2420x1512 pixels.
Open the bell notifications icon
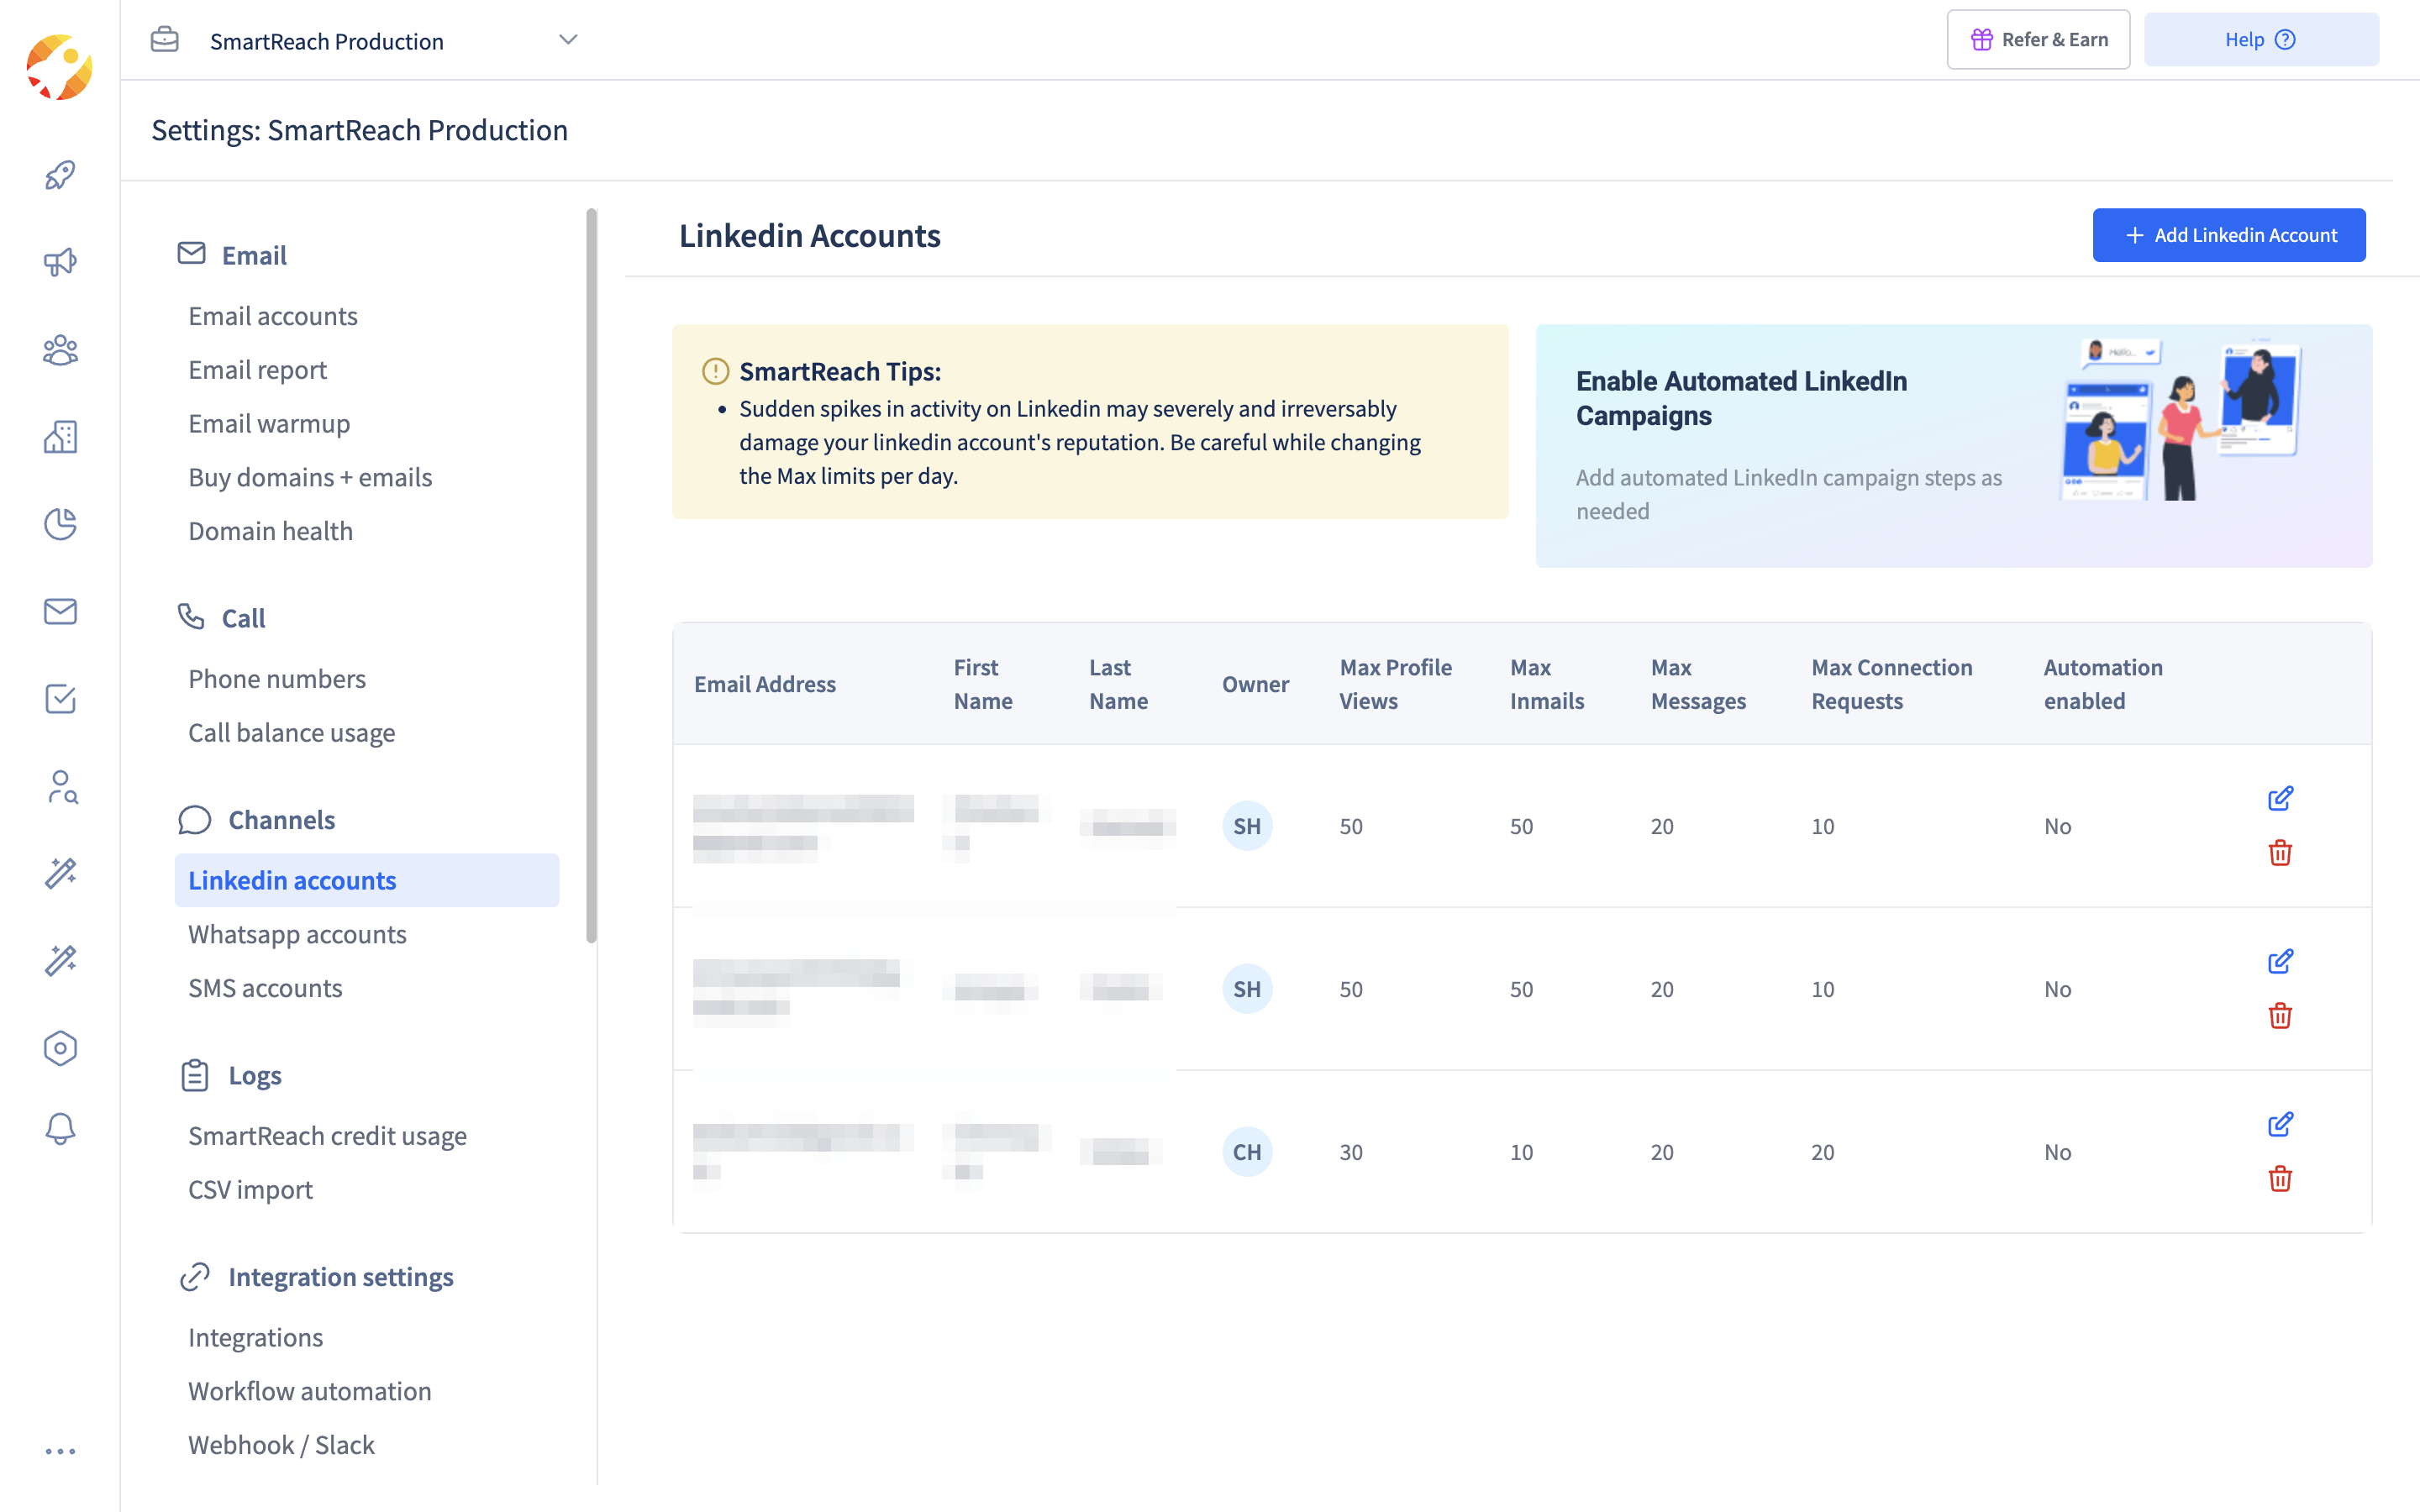(60, 1129)
